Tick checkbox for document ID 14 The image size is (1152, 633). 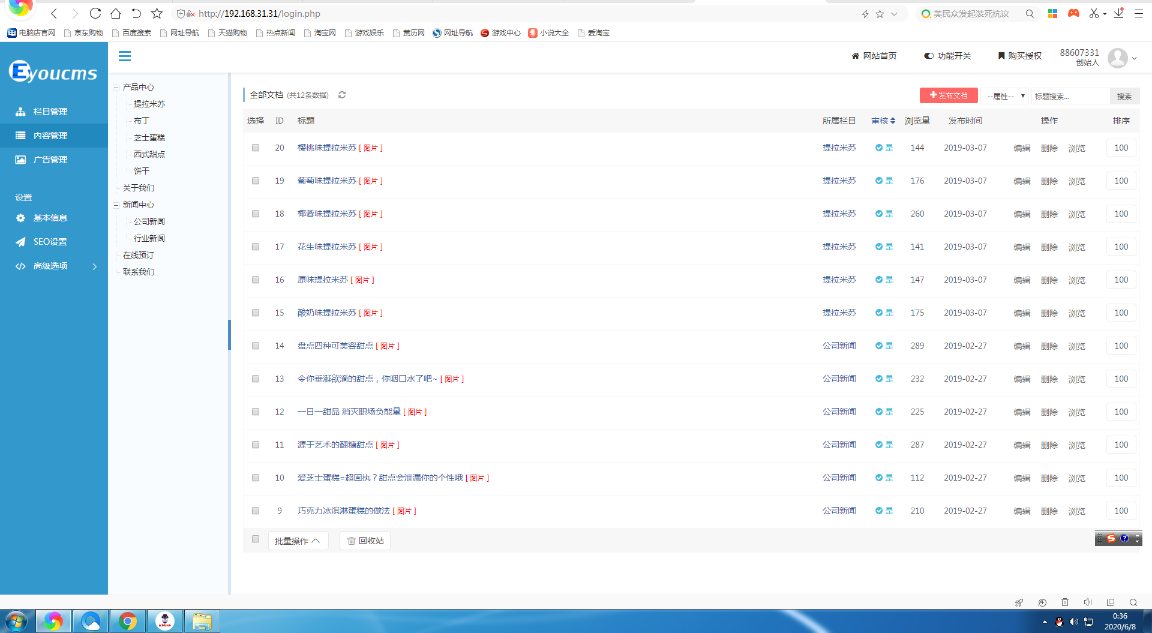256,346
